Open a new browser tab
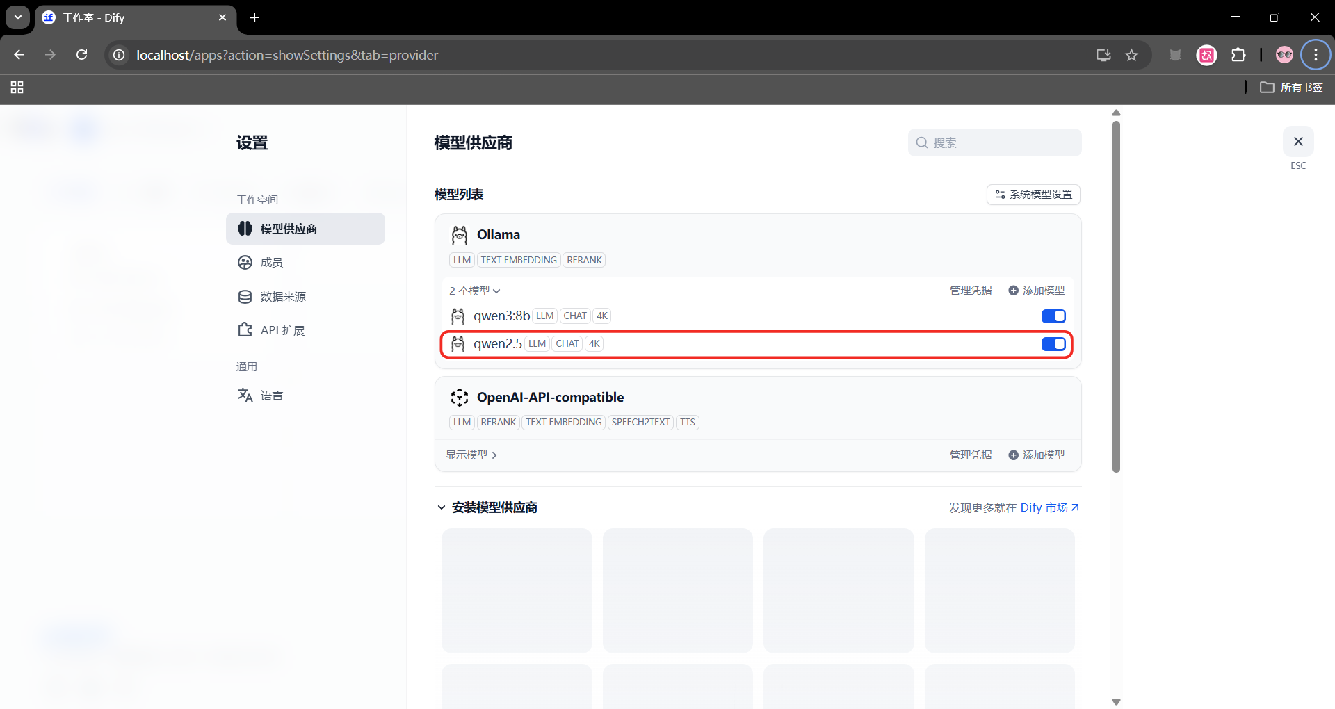This screenshot has height=709, width=1335. point(254,17)
